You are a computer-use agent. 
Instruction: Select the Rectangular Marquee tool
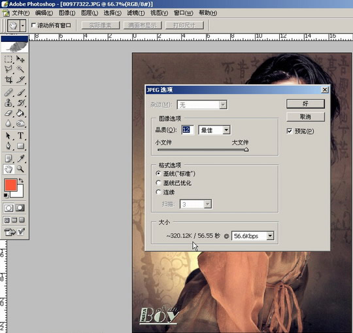[x=8, y=60]
